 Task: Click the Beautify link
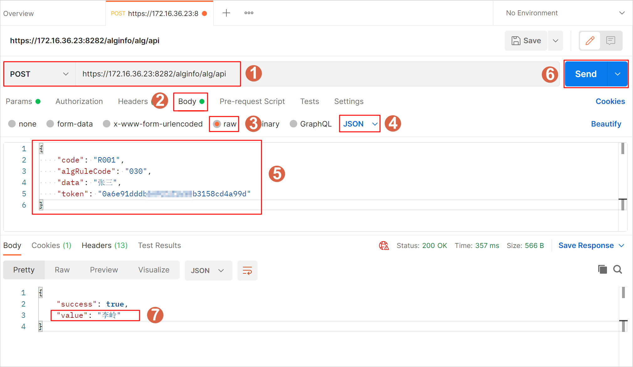pyautogui.click(x=606, y=124)
